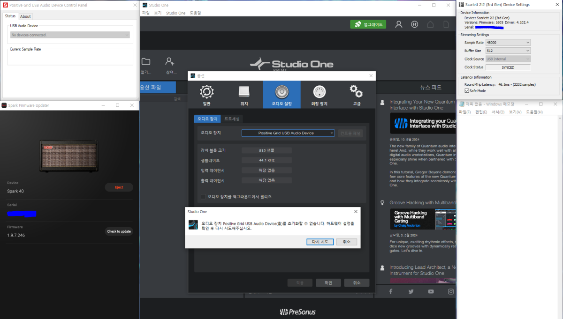This screenshot has height=319, width=563.
Task: Click the Spark Firmware Updater title icon
Action: 4,105
